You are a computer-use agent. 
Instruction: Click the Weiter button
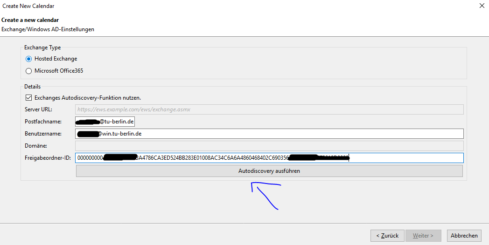423,236
